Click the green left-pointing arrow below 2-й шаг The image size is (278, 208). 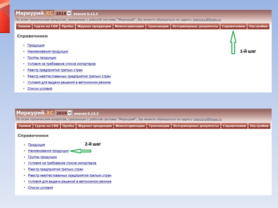81,151
